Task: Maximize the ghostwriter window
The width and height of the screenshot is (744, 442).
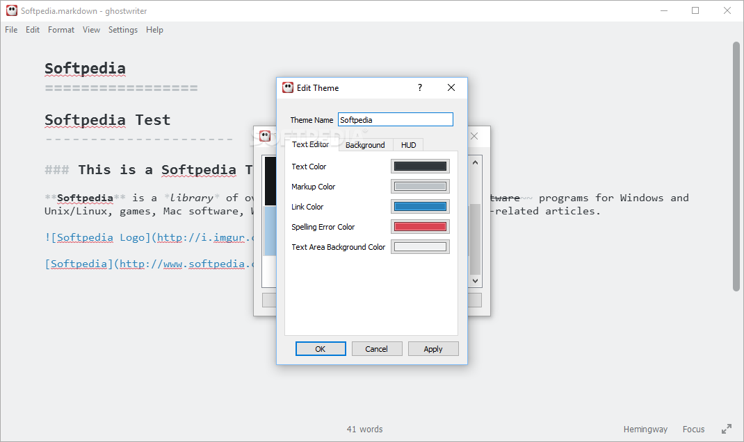Action: (x=695, y=10)
